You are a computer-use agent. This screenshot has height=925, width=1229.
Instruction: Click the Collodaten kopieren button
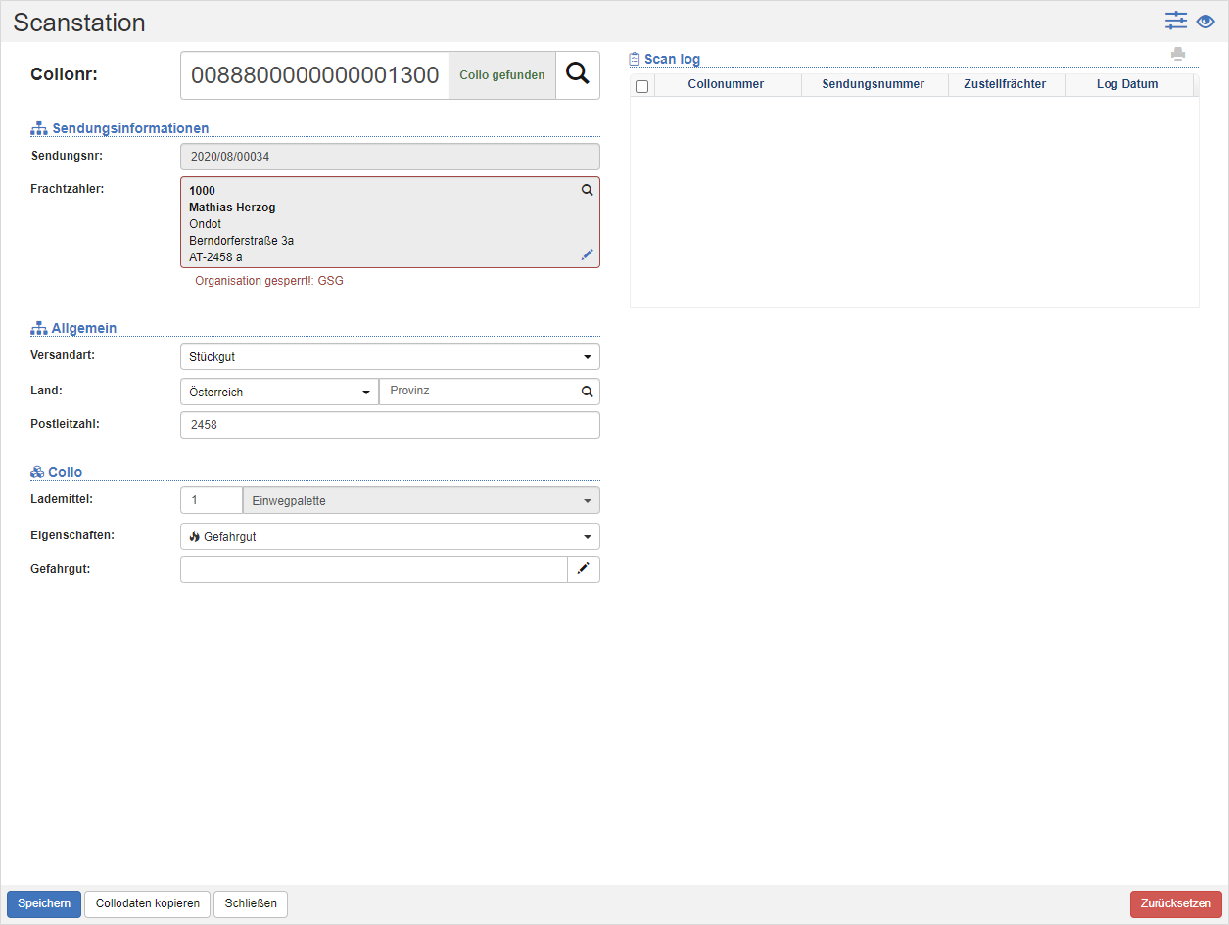coord(147,903)
